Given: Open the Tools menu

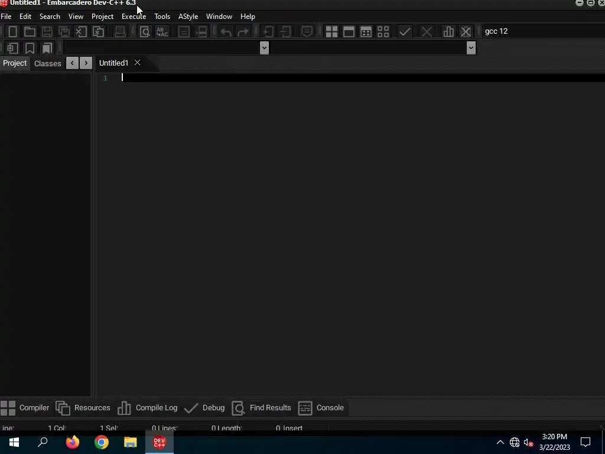Looking at the screenshot, I should 162,16.
